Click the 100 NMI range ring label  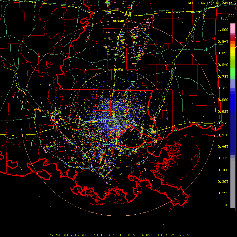pos(118,21)
